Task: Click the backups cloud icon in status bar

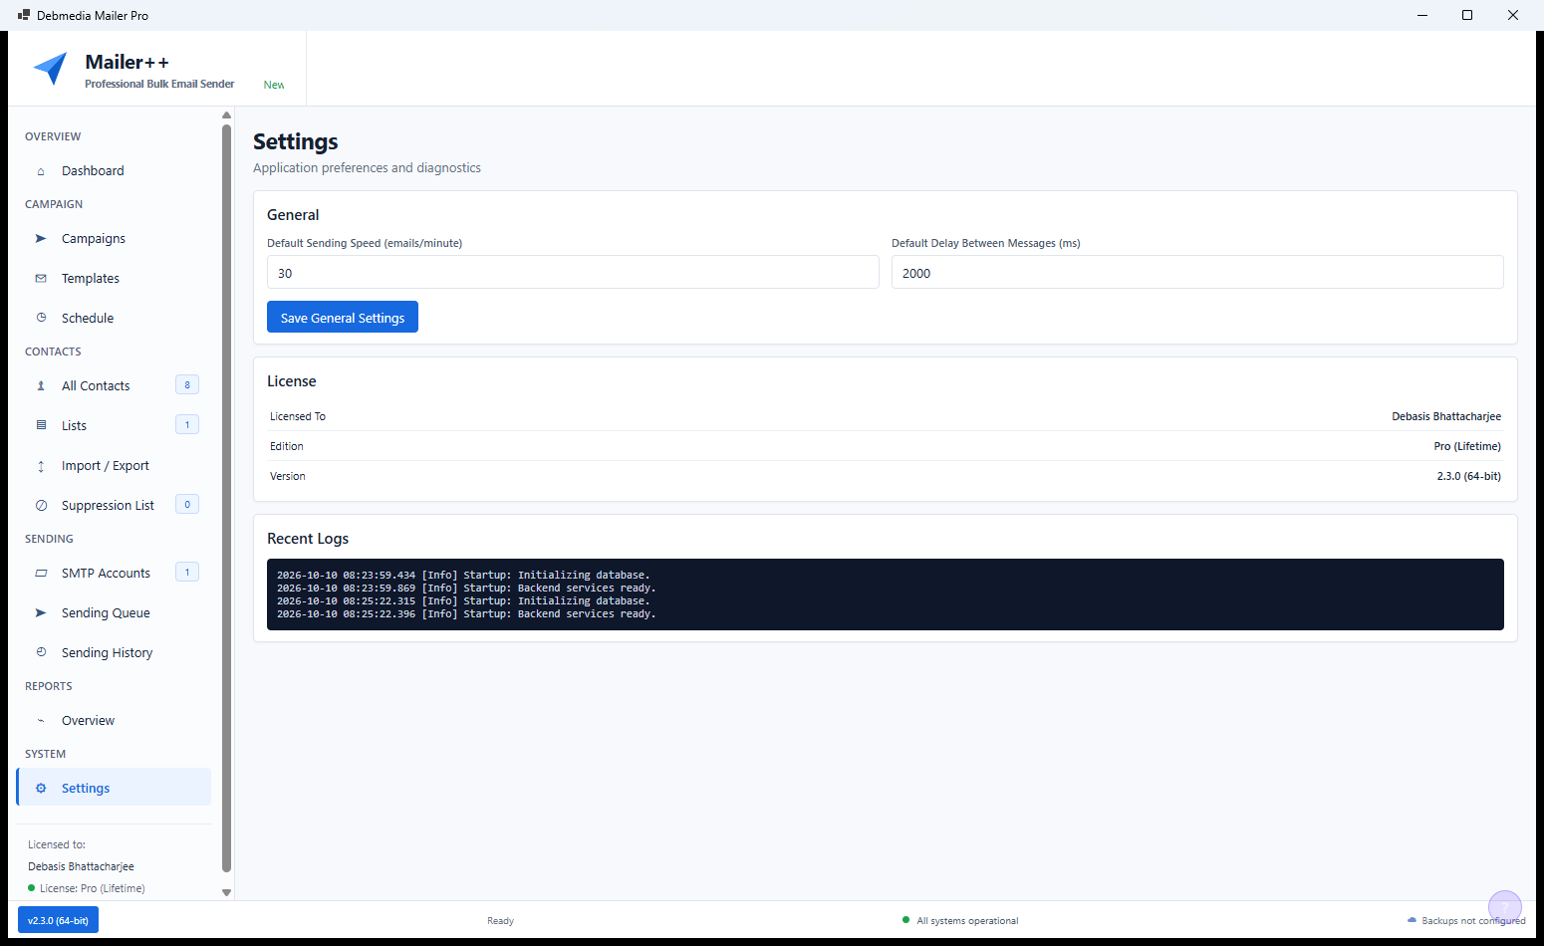Action: pyautogui.click(x=1412, y=920)
